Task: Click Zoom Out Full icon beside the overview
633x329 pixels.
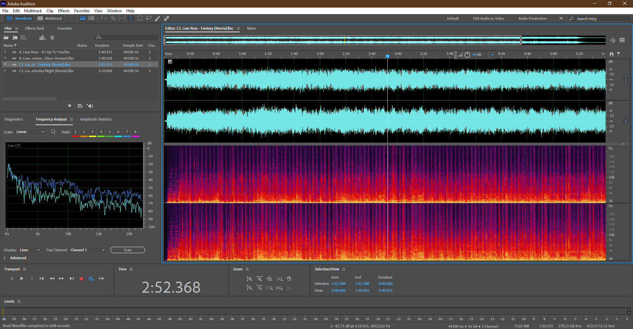Action: (613, 40)
